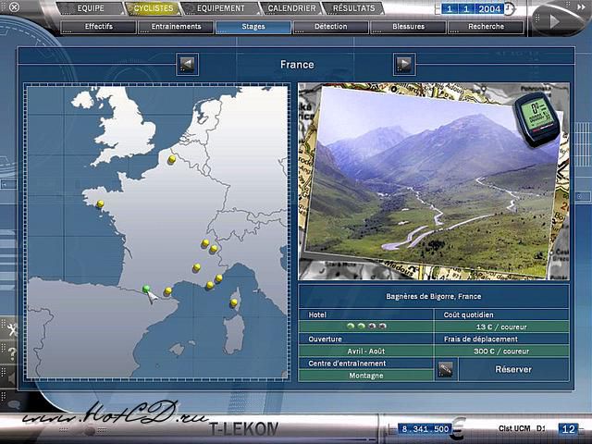Open the RÉSULTATS menu tab
592x444 pixels.
click(354, 8)
